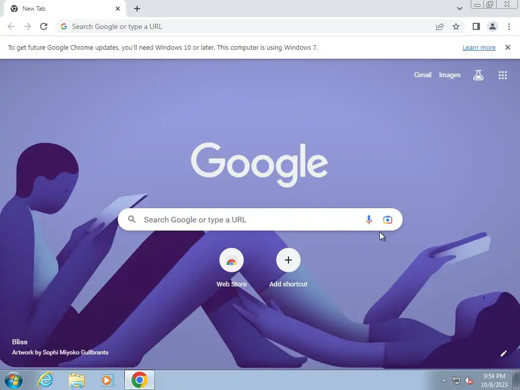Close the New Tab tab
520x390 pixels.
coord(118,9)
